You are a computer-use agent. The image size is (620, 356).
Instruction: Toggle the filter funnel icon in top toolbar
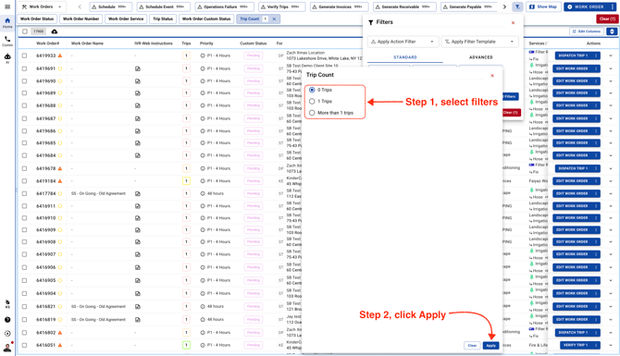(x=517, y=6)
